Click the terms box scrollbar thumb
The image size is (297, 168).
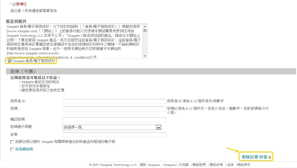tap(145, 31)
